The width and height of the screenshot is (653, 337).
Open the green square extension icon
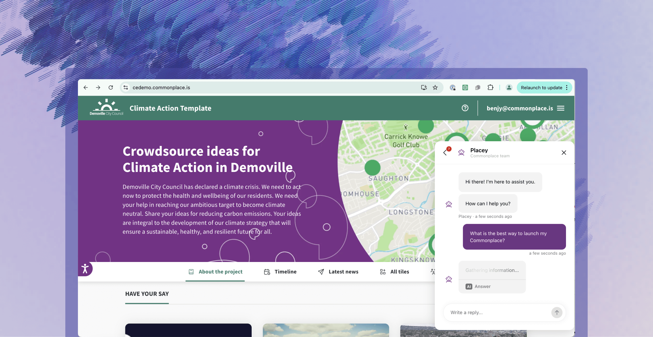[x=465, y=88]
